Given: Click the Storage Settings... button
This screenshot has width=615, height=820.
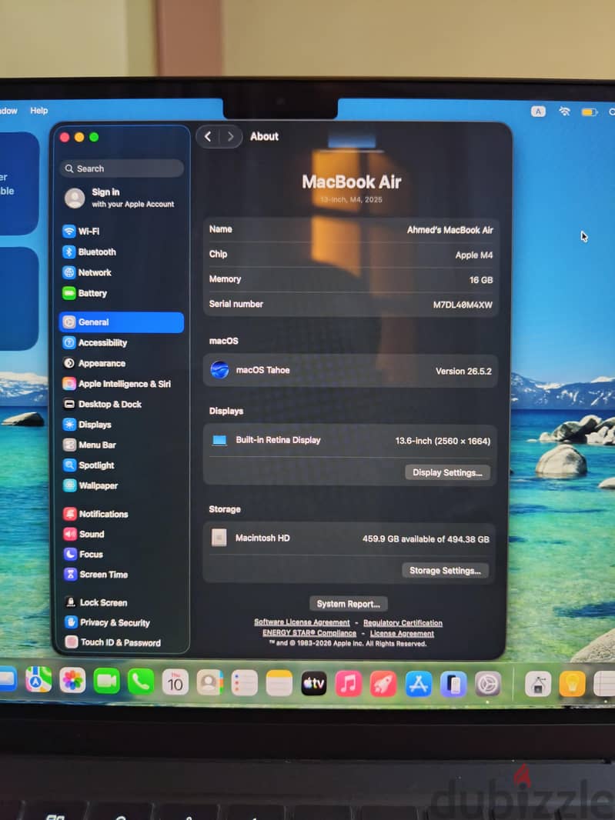Looking at the screenshot, I should point(446,571).
